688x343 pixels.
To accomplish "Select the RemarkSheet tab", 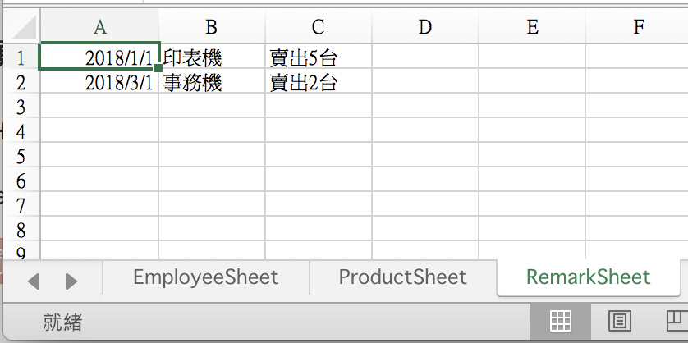I will tap(588, 277).
